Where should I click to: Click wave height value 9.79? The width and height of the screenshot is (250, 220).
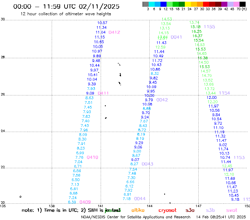point(149,100)
